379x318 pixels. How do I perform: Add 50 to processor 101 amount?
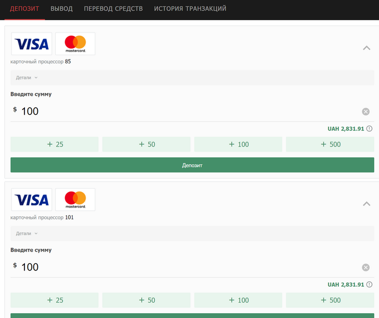(x=146, y=300)
